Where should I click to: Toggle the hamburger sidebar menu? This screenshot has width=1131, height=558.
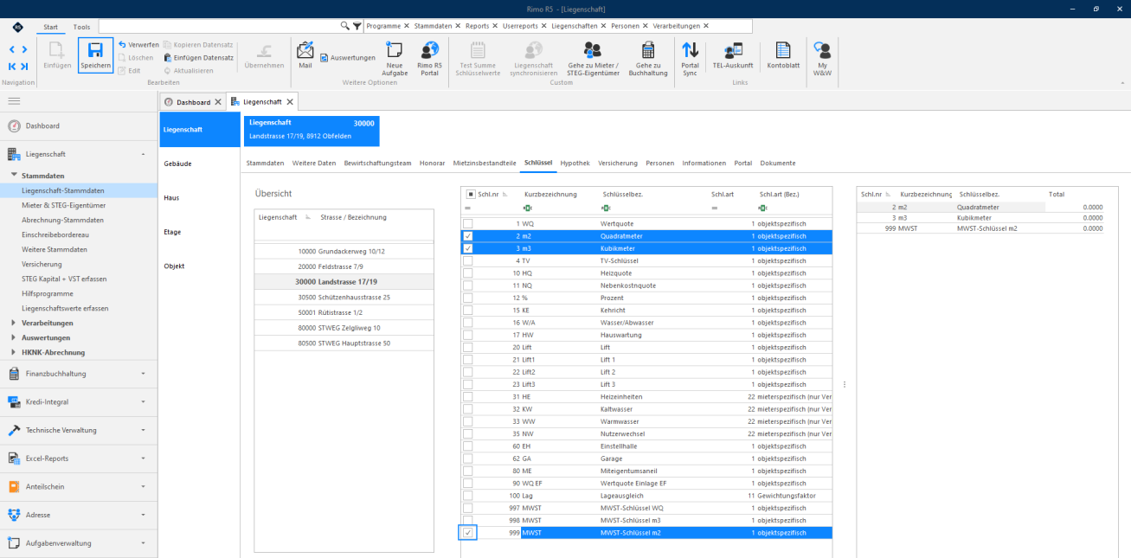tap(14, 101)
